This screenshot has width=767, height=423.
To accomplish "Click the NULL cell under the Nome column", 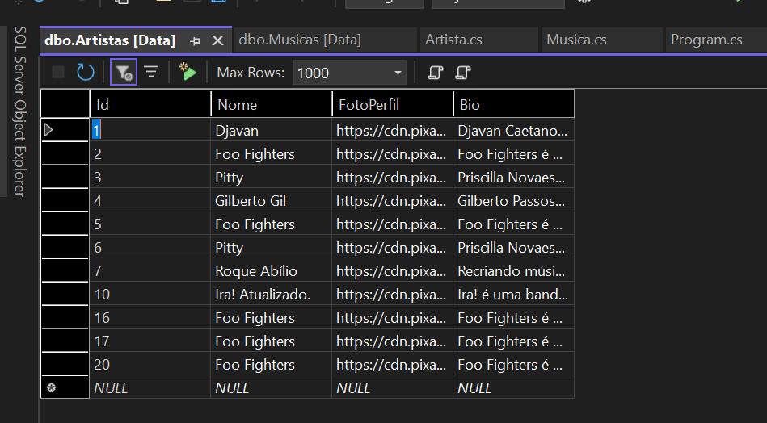I will click(x=272, y=387).
